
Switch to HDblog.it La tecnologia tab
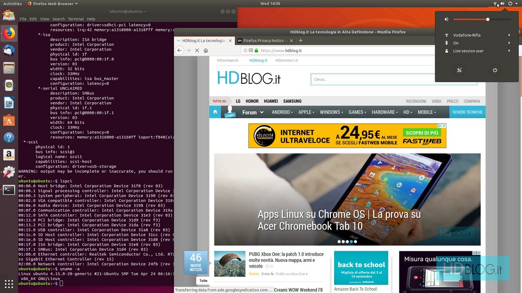pos(204,41)
